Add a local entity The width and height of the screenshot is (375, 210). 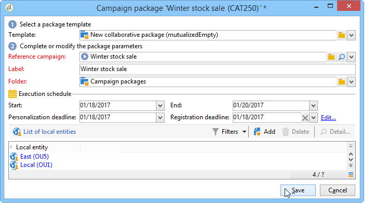264,132
